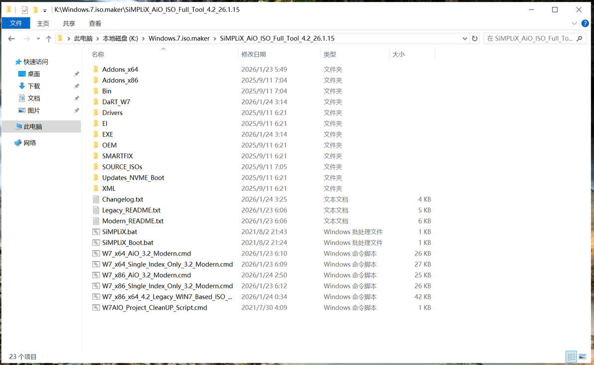Image resolution: width=594 pixels, height=365 pixels.
Task: Select the SiMPLiX.bat file icon
Action: (x=96, y=232)
